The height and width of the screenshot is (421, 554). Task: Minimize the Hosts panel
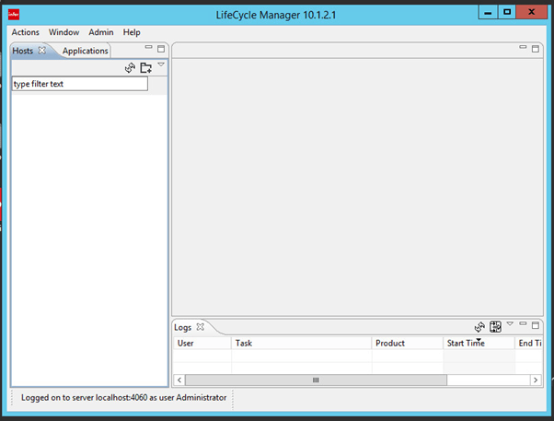tap(148, 48)
